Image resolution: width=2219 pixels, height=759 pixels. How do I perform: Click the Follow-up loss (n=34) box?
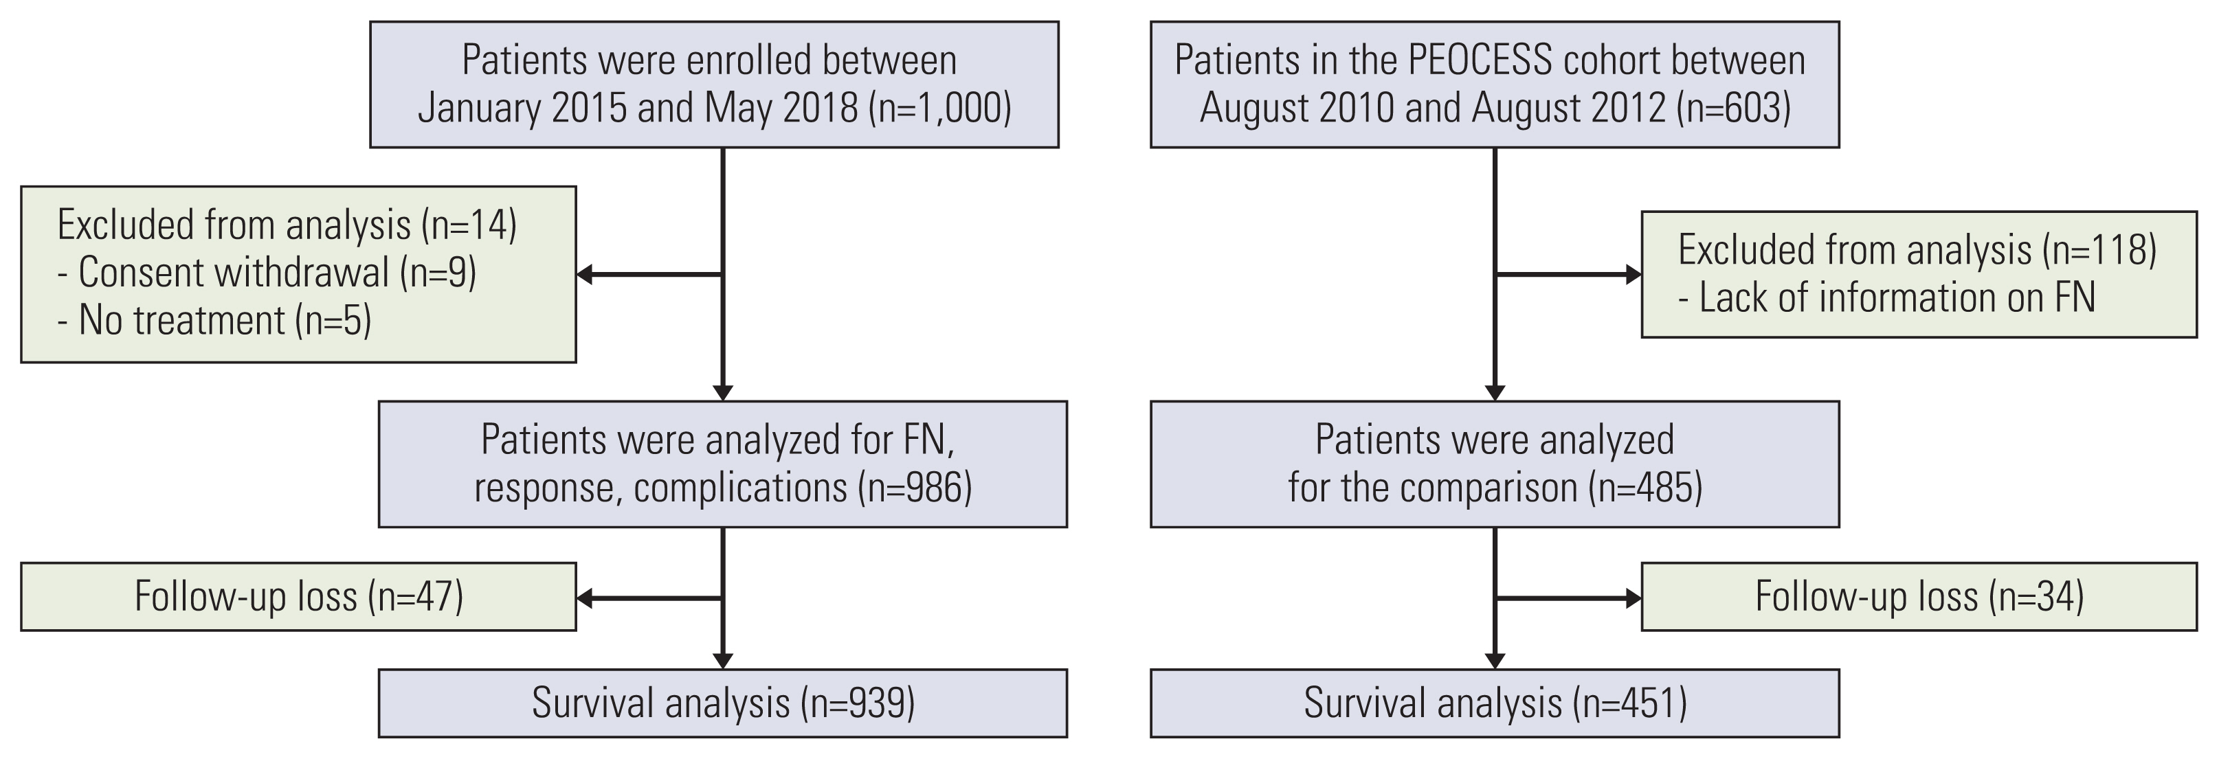[x=1919, y=597]
